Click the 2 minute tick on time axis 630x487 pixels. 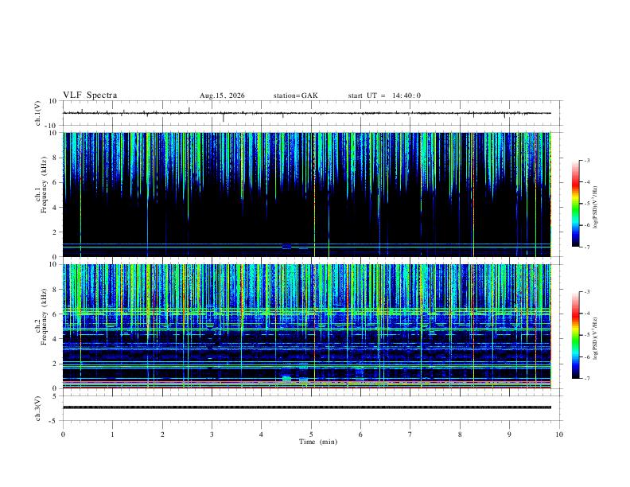(x=162, y=434)
